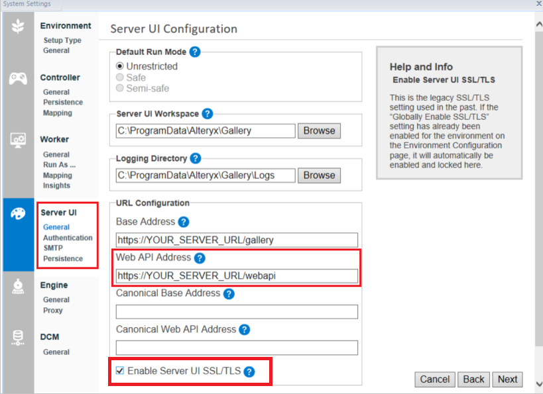The width and height of the screenshot is (543, 394).
Task: Select the Server UI palette icon
Action: (x=18, y=214)
